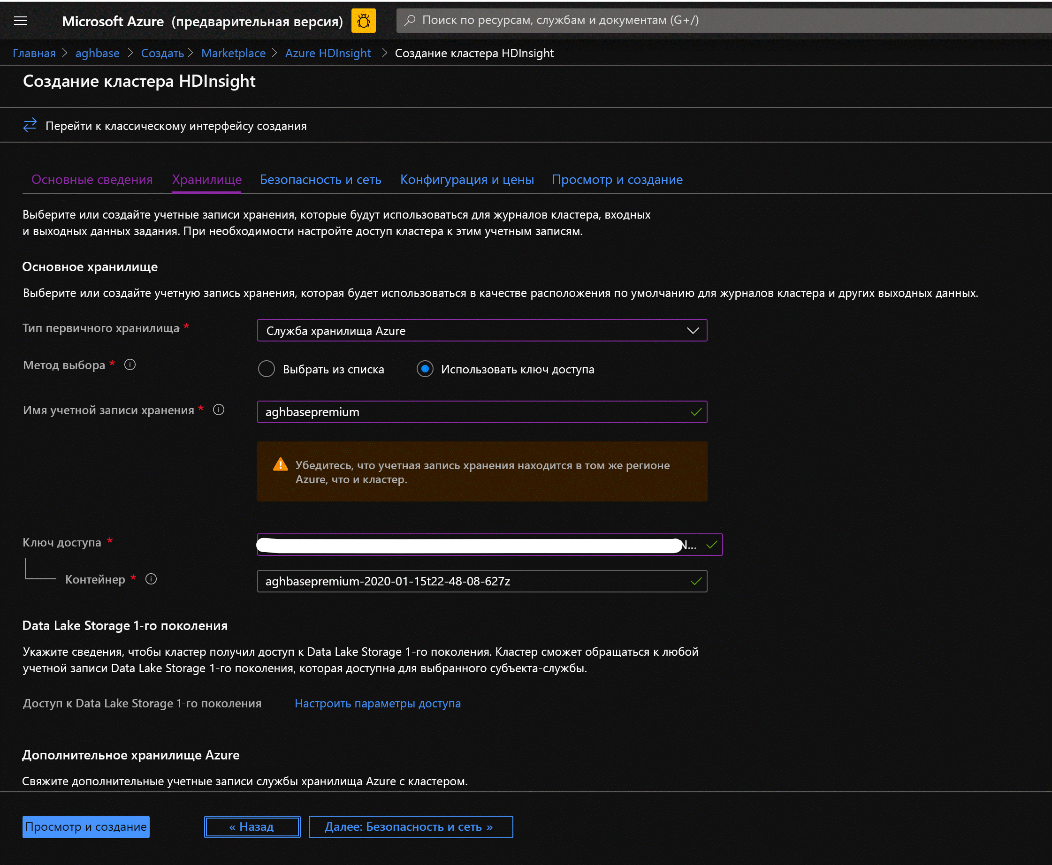Open the hamburger portal menu
The image size is (1052, 865).
point(21,21)
